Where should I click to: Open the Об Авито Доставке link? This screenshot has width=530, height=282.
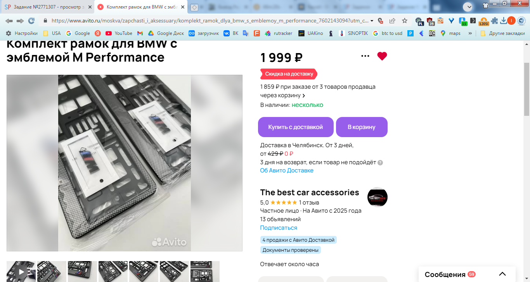pyautogui.click(x=287, y=170)
